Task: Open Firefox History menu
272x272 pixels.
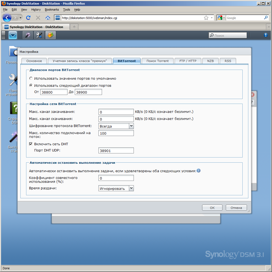Action: [x=36, y=10]
